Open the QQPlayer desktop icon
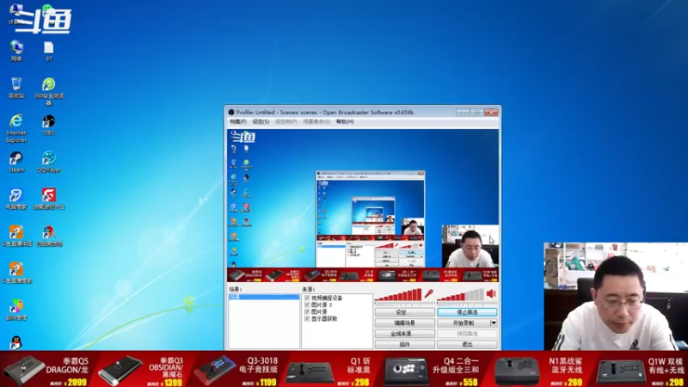Image resolution: width=688 pixels, height=387 pixels. (49, 162)
